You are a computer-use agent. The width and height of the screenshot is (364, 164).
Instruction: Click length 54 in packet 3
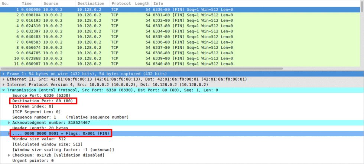148,20
